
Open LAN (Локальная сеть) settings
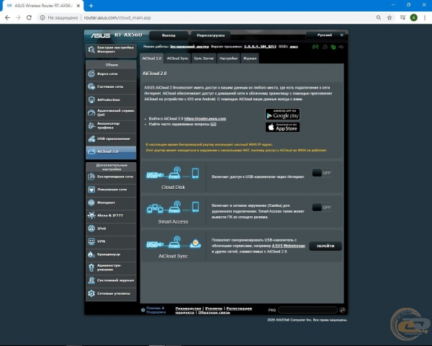point(111,190)
